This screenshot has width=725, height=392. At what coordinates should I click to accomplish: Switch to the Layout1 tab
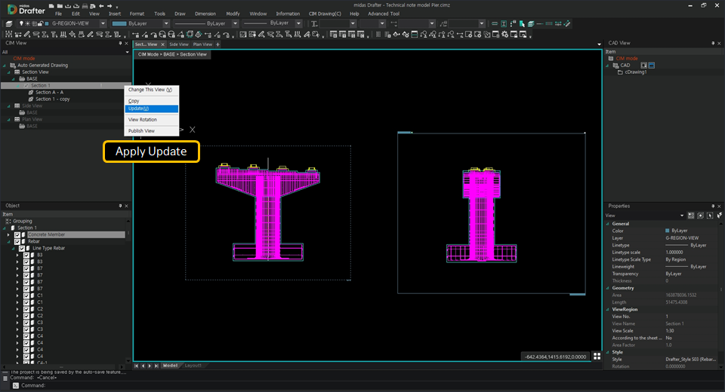[193, 366]
